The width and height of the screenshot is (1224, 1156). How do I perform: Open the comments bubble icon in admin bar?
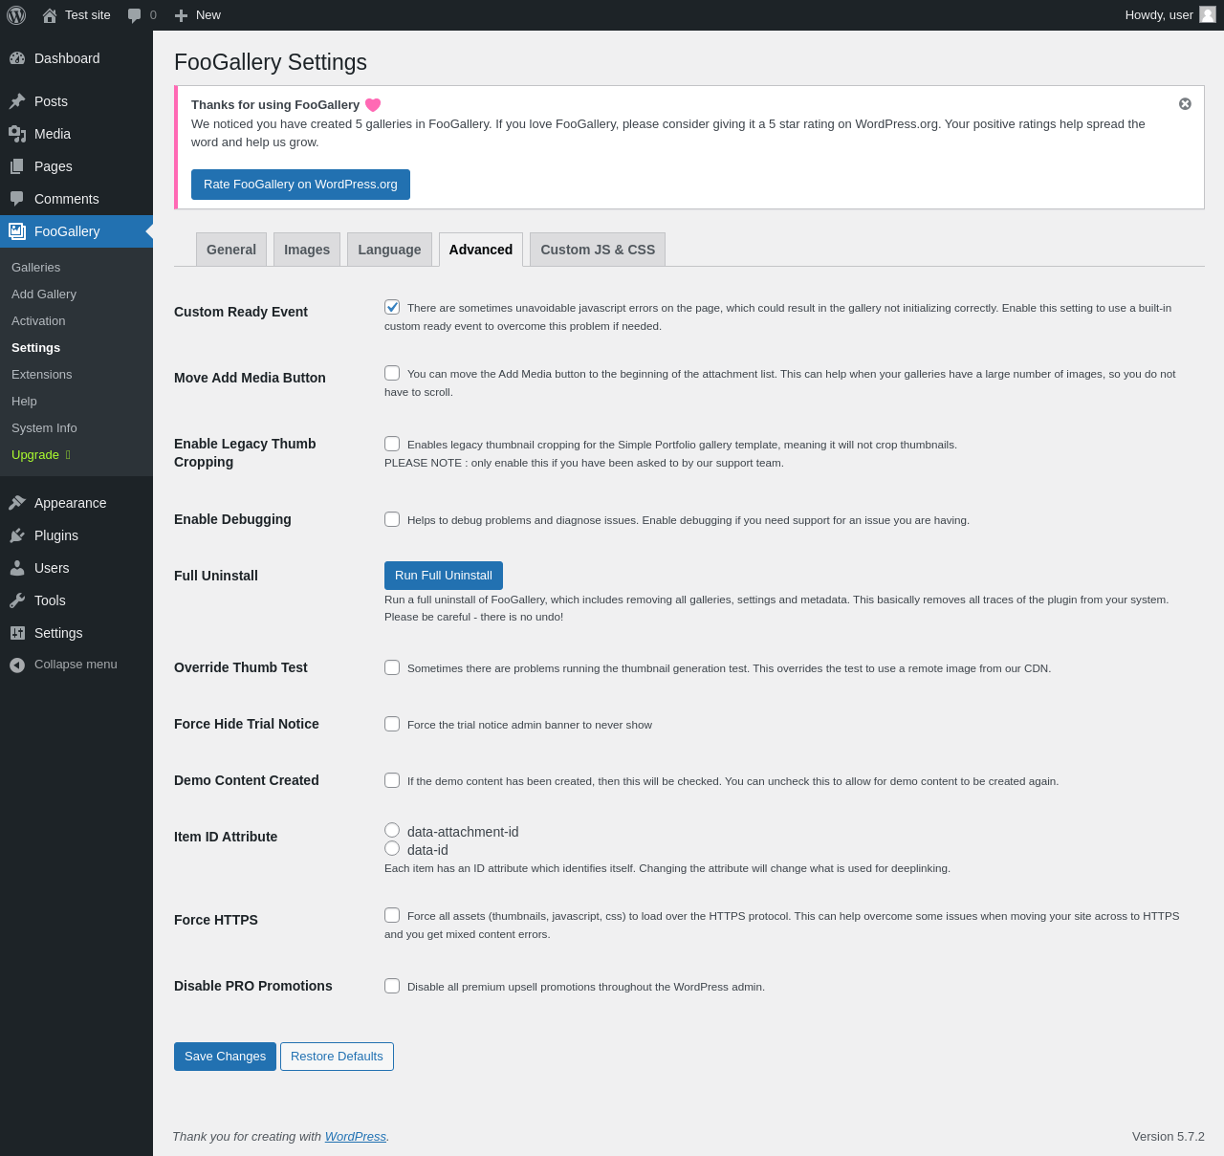point(135,15)
